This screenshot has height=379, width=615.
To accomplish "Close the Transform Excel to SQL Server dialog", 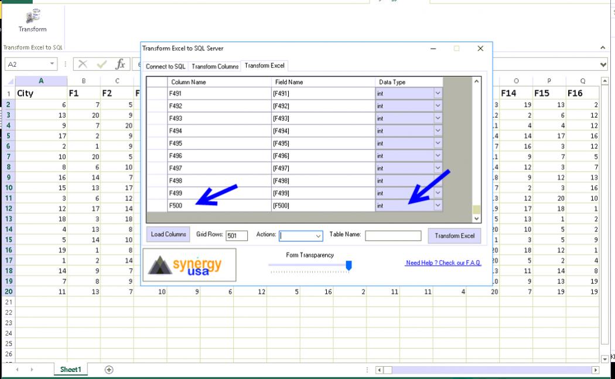I will point(480,48).
